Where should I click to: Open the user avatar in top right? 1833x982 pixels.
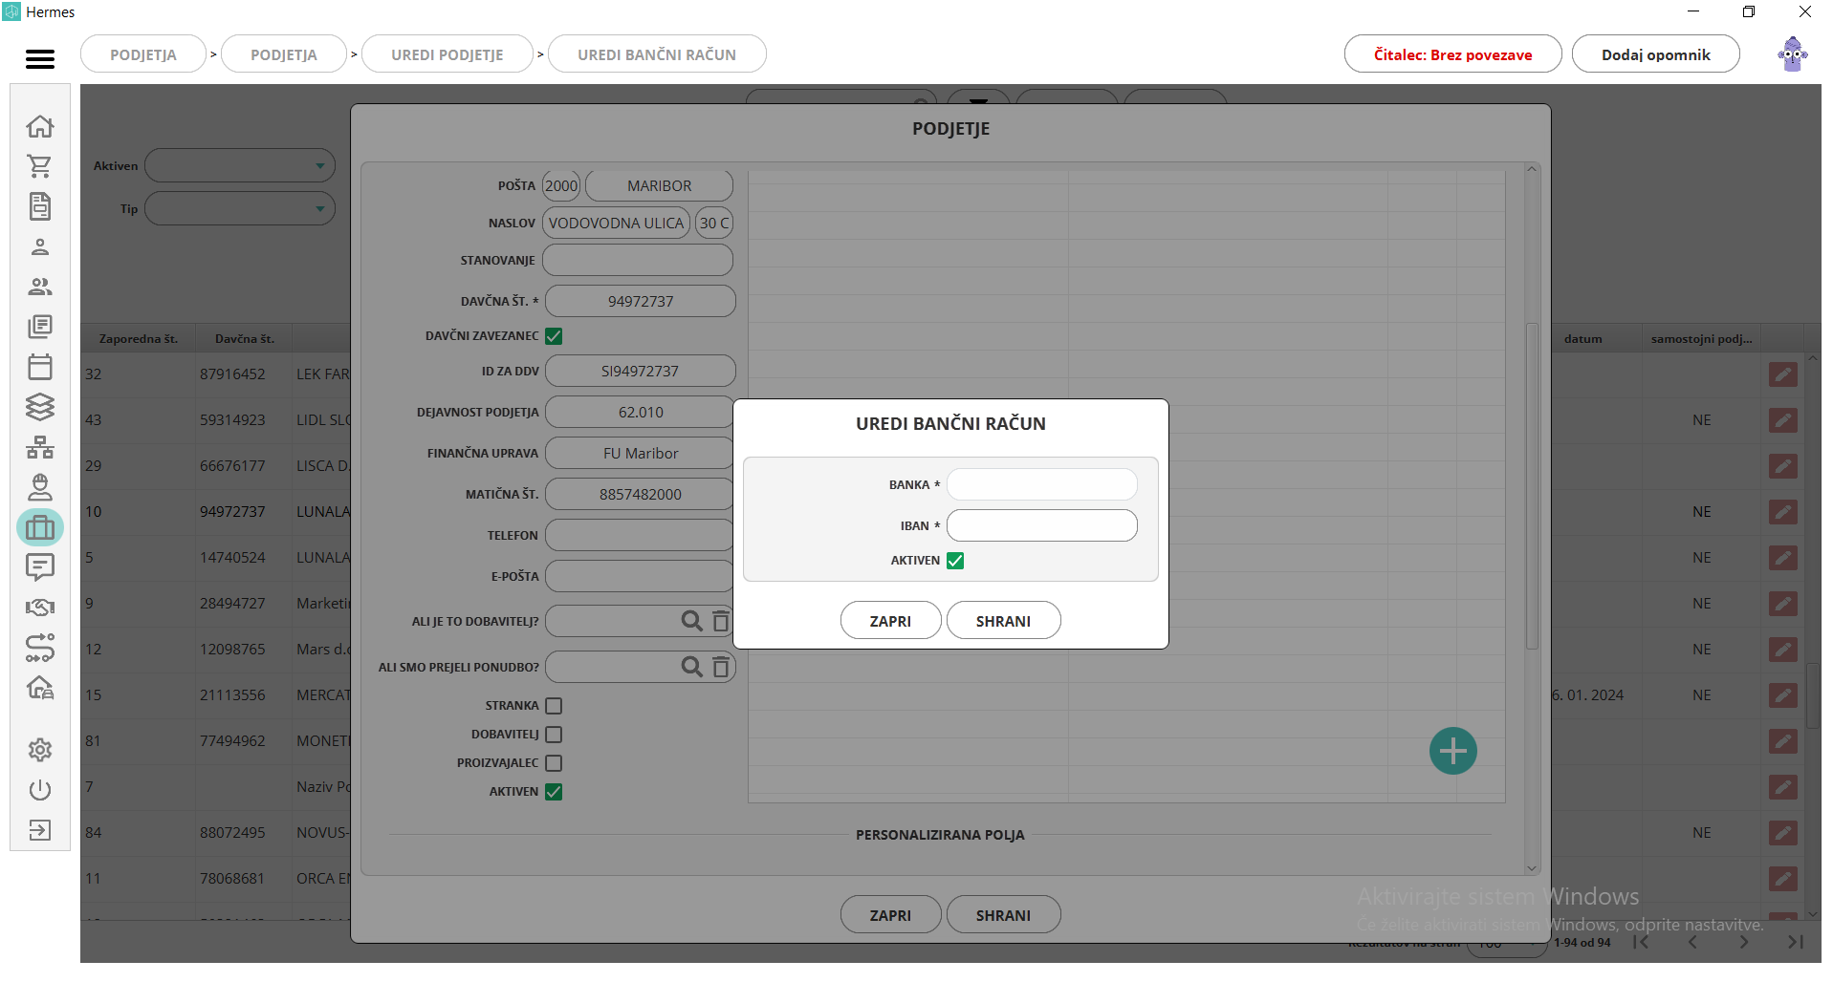point(1793,54)
